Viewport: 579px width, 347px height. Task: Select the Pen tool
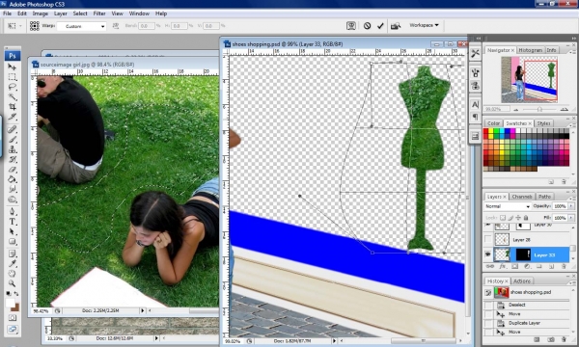click(13, 212)
